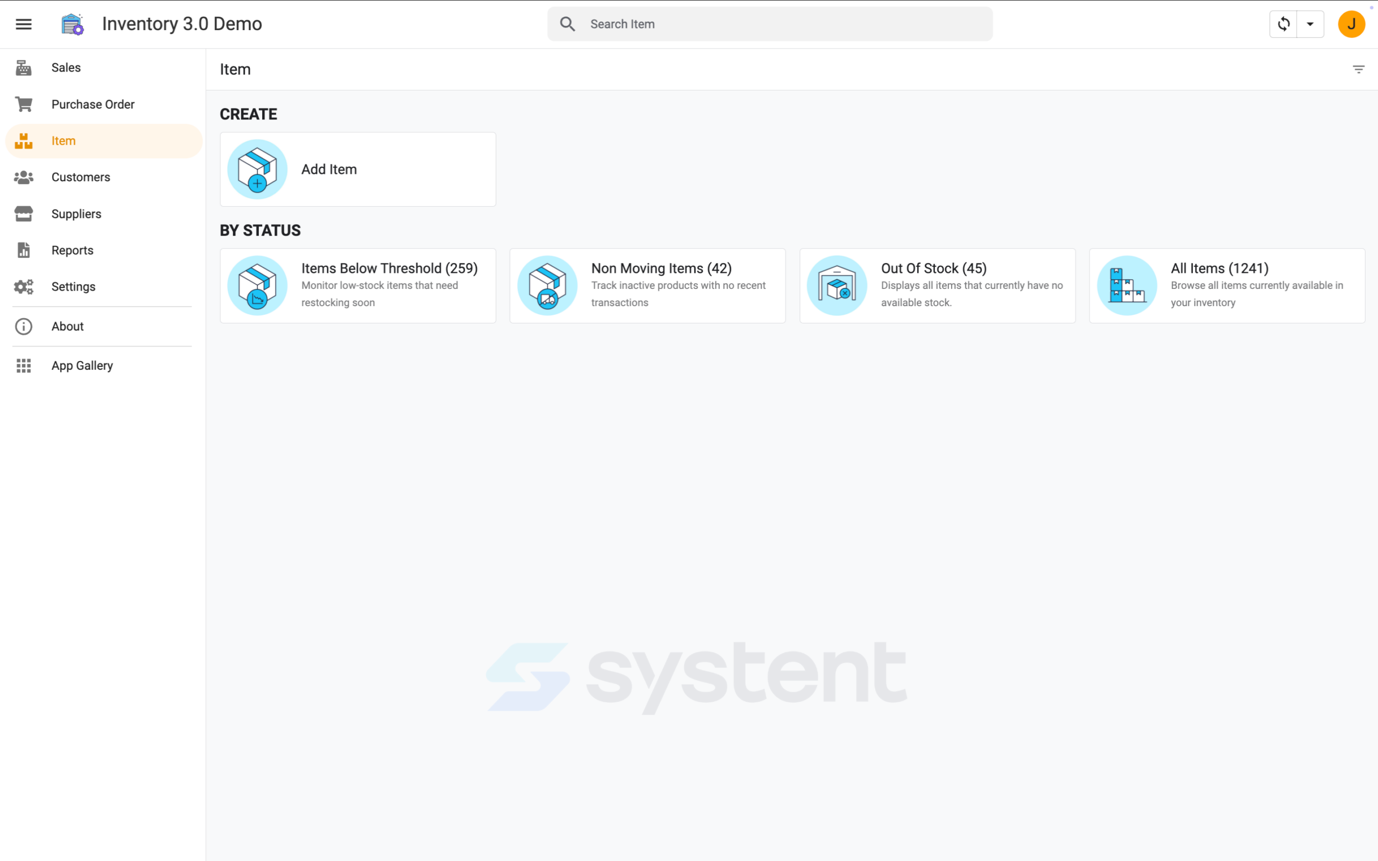Screen dimensions: 1378x861
Task: Click the Out Of Stock warehouse icon
Action: click(x=837, y=285)
